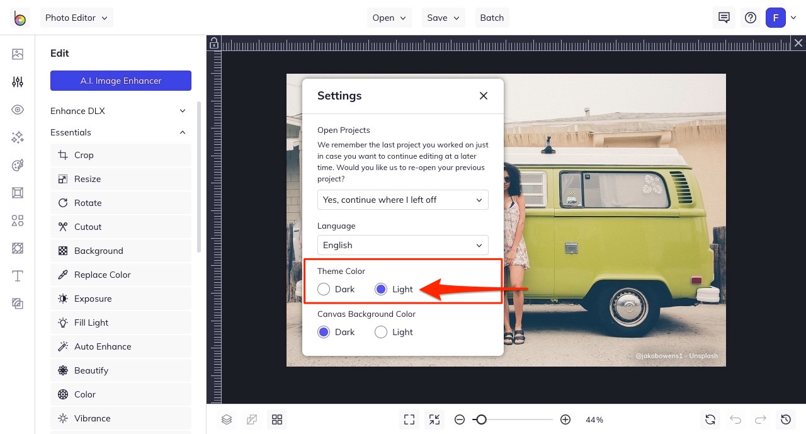Select the Auto Enhance tool
806x434 pixels.
pos(121,346)
